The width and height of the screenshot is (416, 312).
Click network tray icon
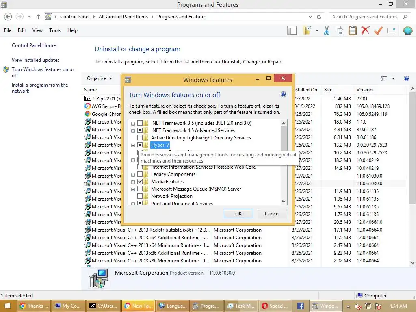point(368,306)
